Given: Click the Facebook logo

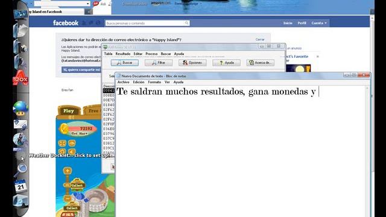Looking at the screenshot, I should pos(66,23).
